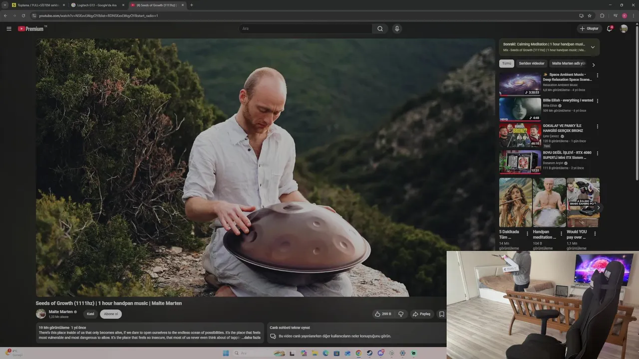Image resolution: width=639 pixels, height=359 pixels.
Task: Click the install/cast icon in address bar
Action: tap(581, 15)
